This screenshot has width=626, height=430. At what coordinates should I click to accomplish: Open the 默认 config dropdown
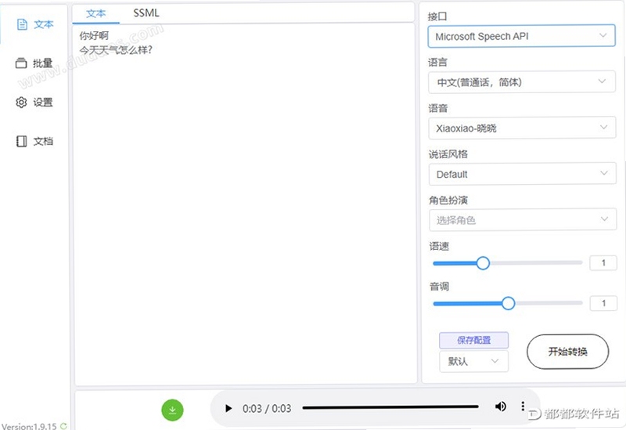(474, 361)
